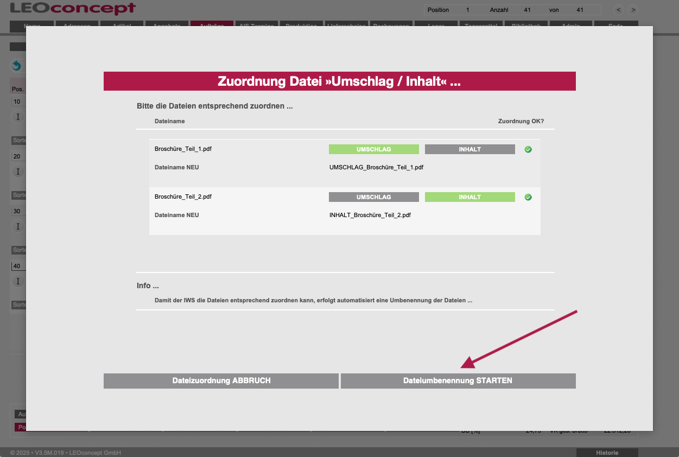Click green checkmark for Broschüre_Teil_1.pdf
The height and width of the screenshot is (457, 679).
(528, 149)
